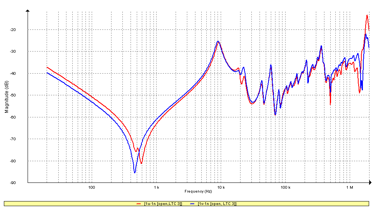Click the red 1u-1n legend entry
Screen dimensions: 373x210
(x=159, y=203)
